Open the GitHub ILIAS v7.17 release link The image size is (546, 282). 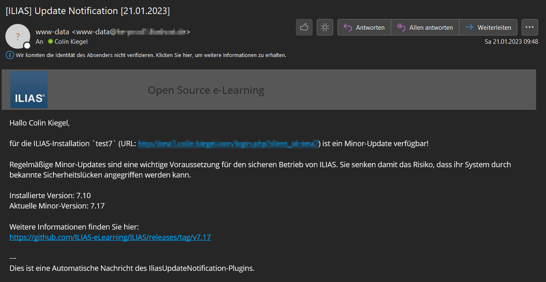pos(110,237)
